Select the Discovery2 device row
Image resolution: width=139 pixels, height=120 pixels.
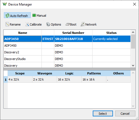(67, 52)
